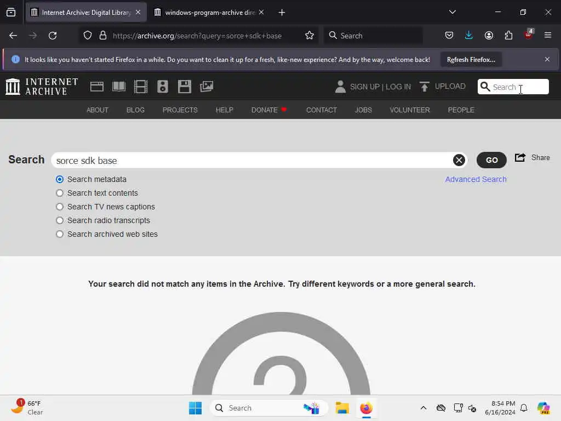Viewport: 561px width, 421px height.
Task: Reload the page with refresh icon
Action: tap(53, 36)
